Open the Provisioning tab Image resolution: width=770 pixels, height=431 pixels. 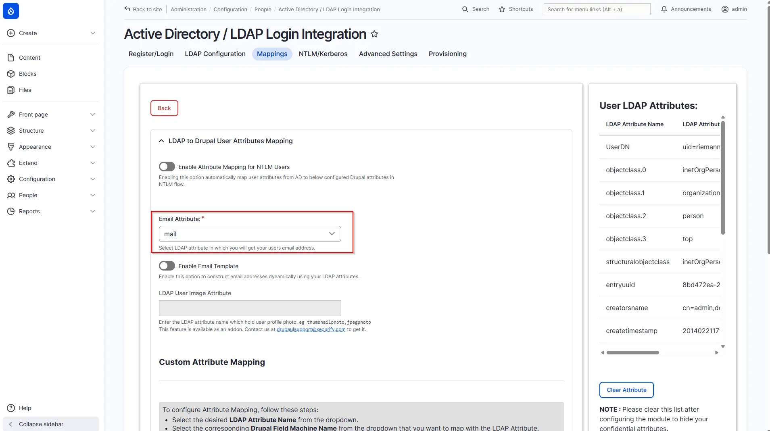[447, 54]
